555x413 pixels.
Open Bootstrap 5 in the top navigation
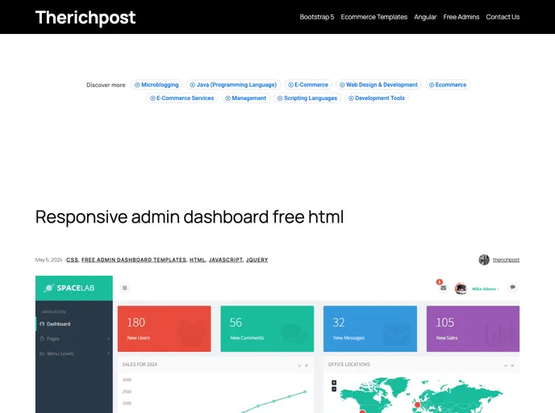coord(316,17)
